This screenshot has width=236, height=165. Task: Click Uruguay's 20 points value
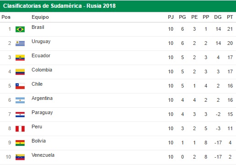pyautogui.click(x=230, y=43)
